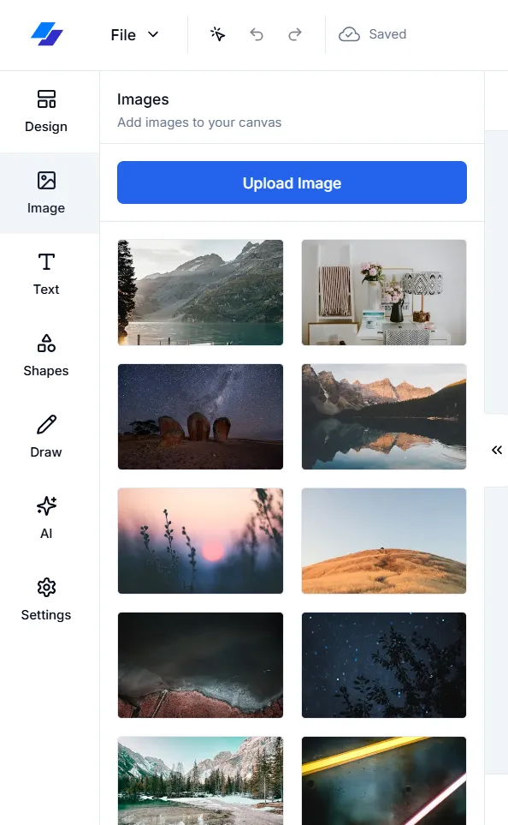Open Settings gear in sidebar
508x825 pixels.
[46, 600]
